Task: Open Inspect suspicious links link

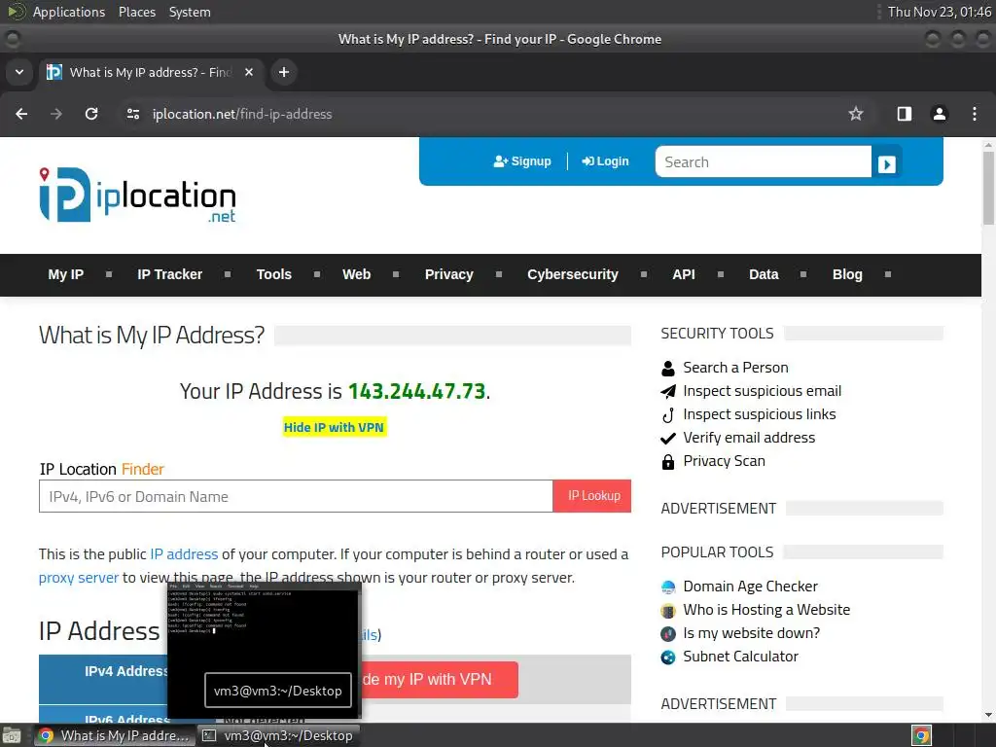Action: (x=760, y=414)
